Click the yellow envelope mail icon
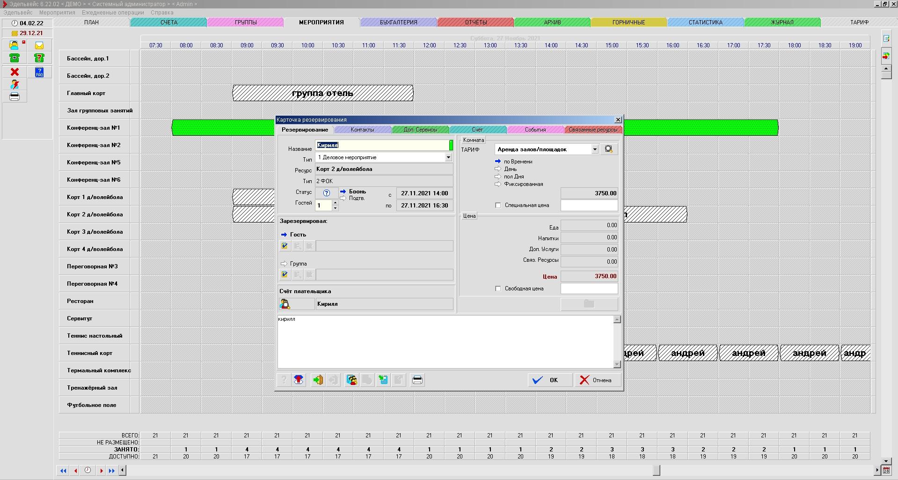This screenshot has width=898, height=480. [39, 45]
